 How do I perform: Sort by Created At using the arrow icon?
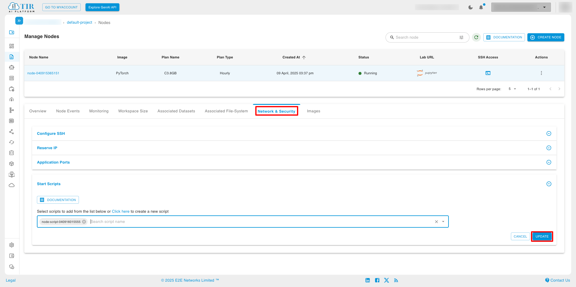tap(304, 58)
